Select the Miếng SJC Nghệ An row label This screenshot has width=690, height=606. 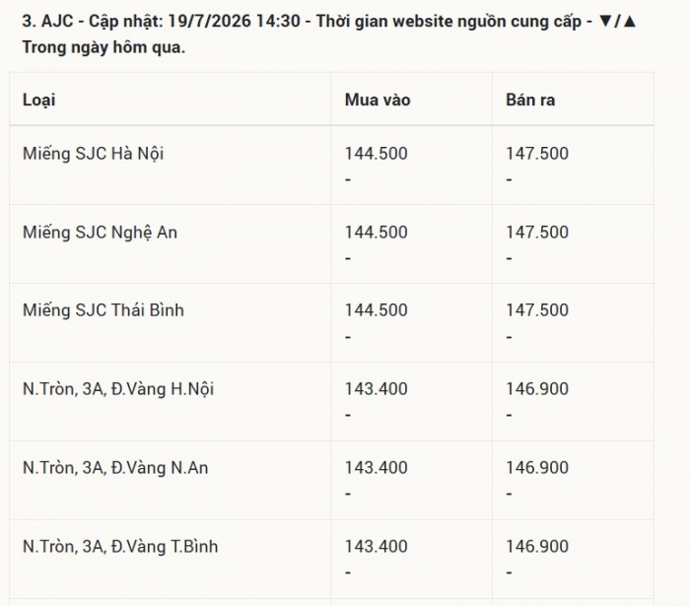tap(100, 233)
